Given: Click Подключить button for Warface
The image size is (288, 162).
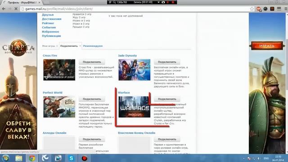Looking at the screenshot, I should click(167, 99).
